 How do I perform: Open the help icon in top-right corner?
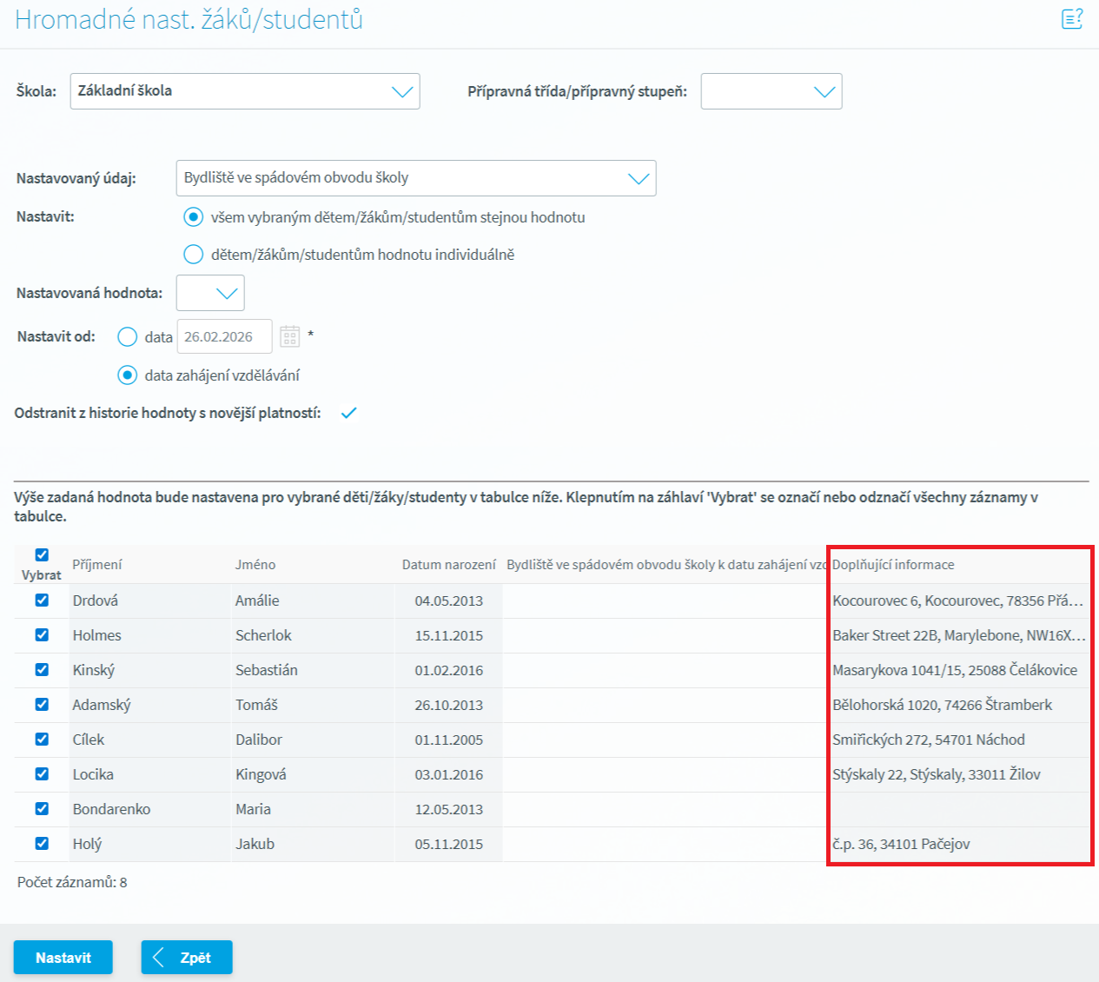coord(1072,19)
